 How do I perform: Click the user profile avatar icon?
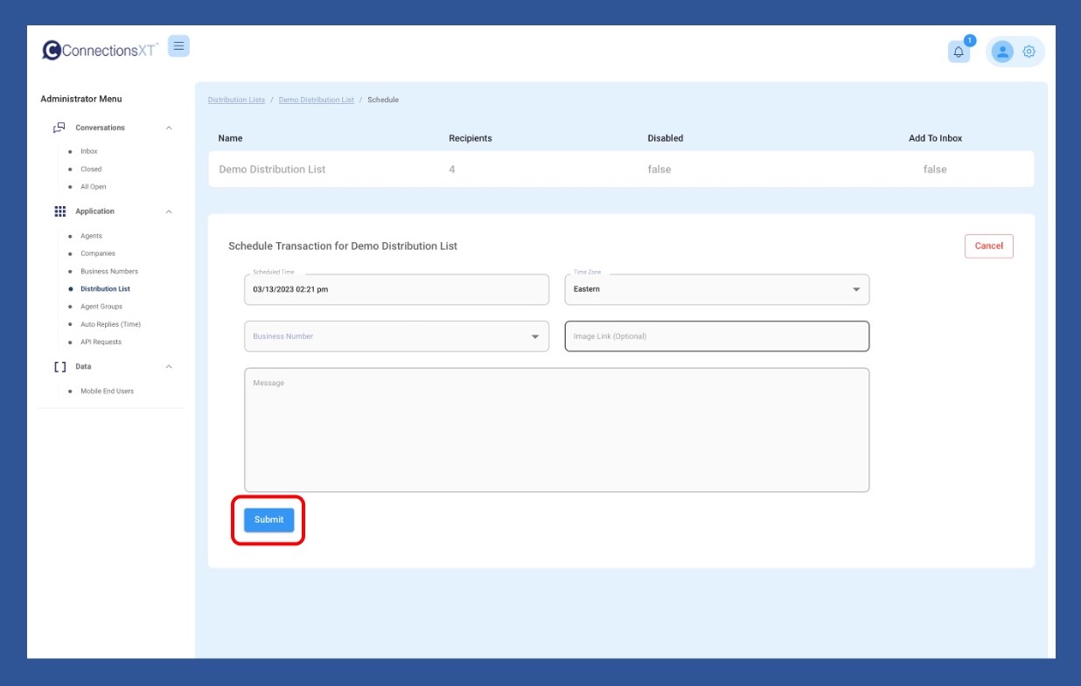point(1002,52)
